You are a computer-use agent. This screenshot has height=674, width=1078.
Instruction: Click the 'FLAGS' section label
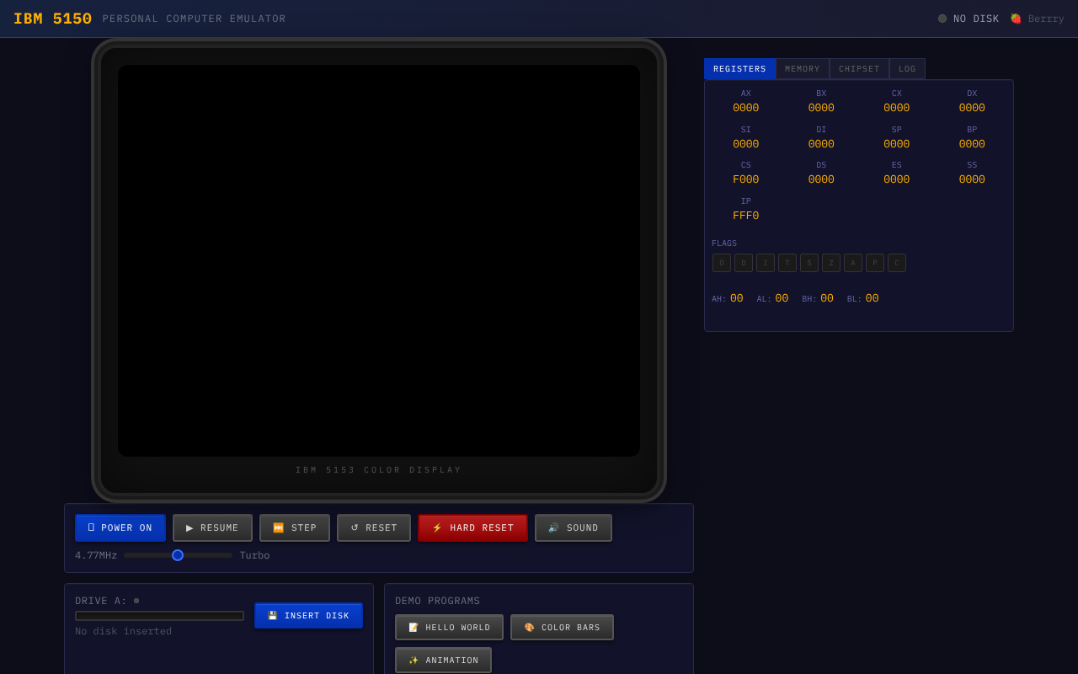724,243
